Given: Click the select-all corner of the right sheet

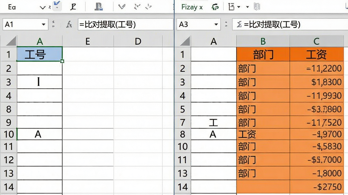Looking at the screenshot, I should tap(182, 41).
